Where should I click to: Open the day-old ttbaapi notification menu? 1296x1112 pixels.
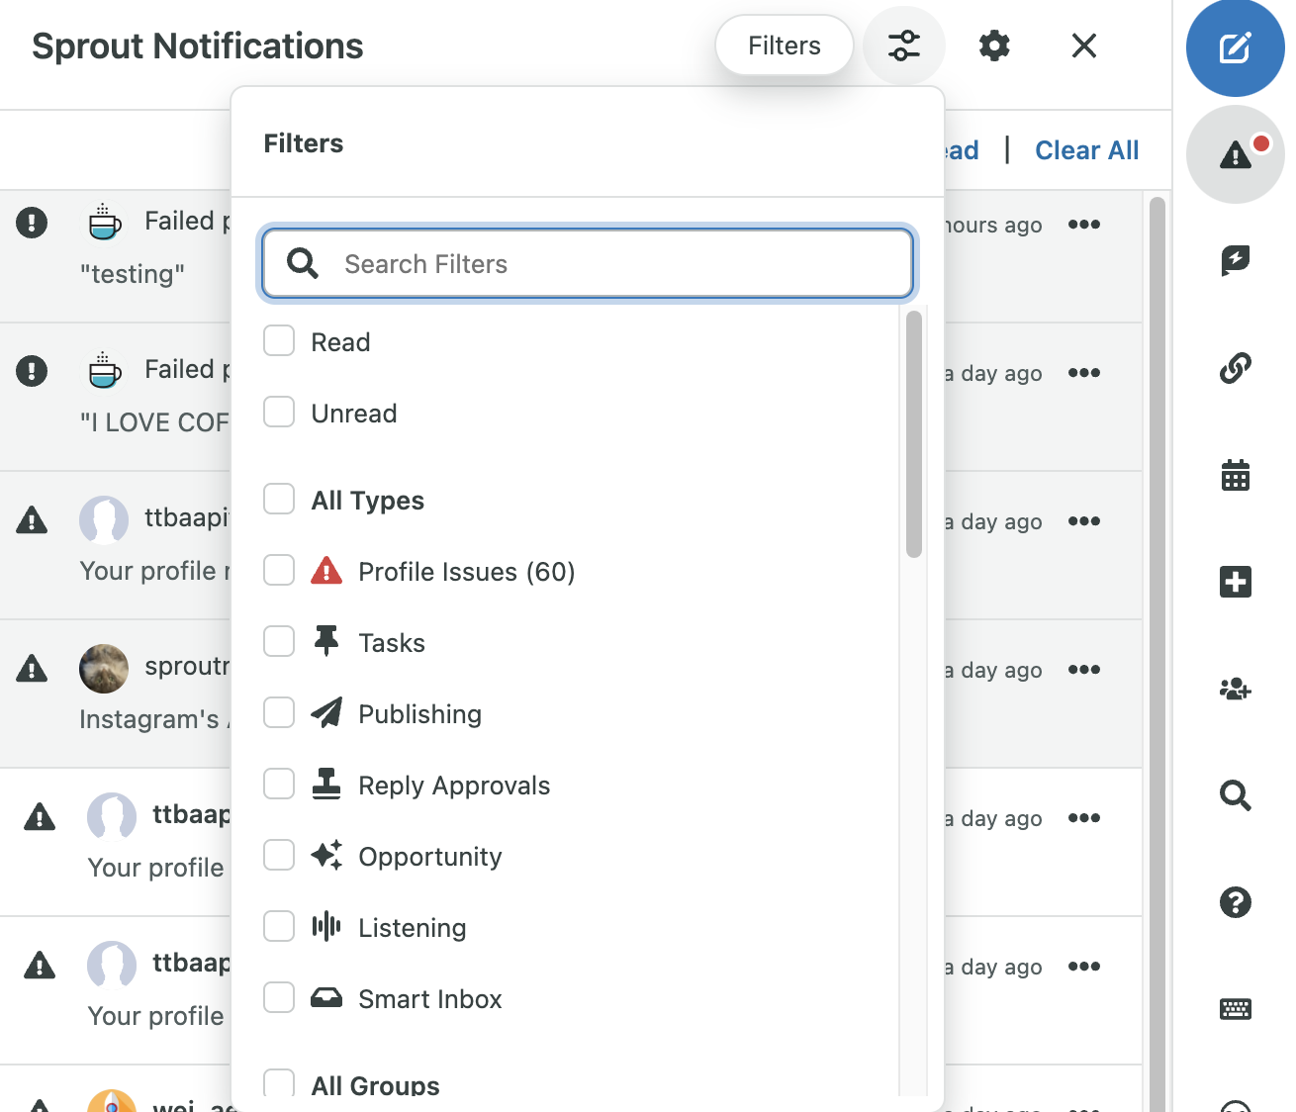pyautogui.click(x=1083, y=521)
